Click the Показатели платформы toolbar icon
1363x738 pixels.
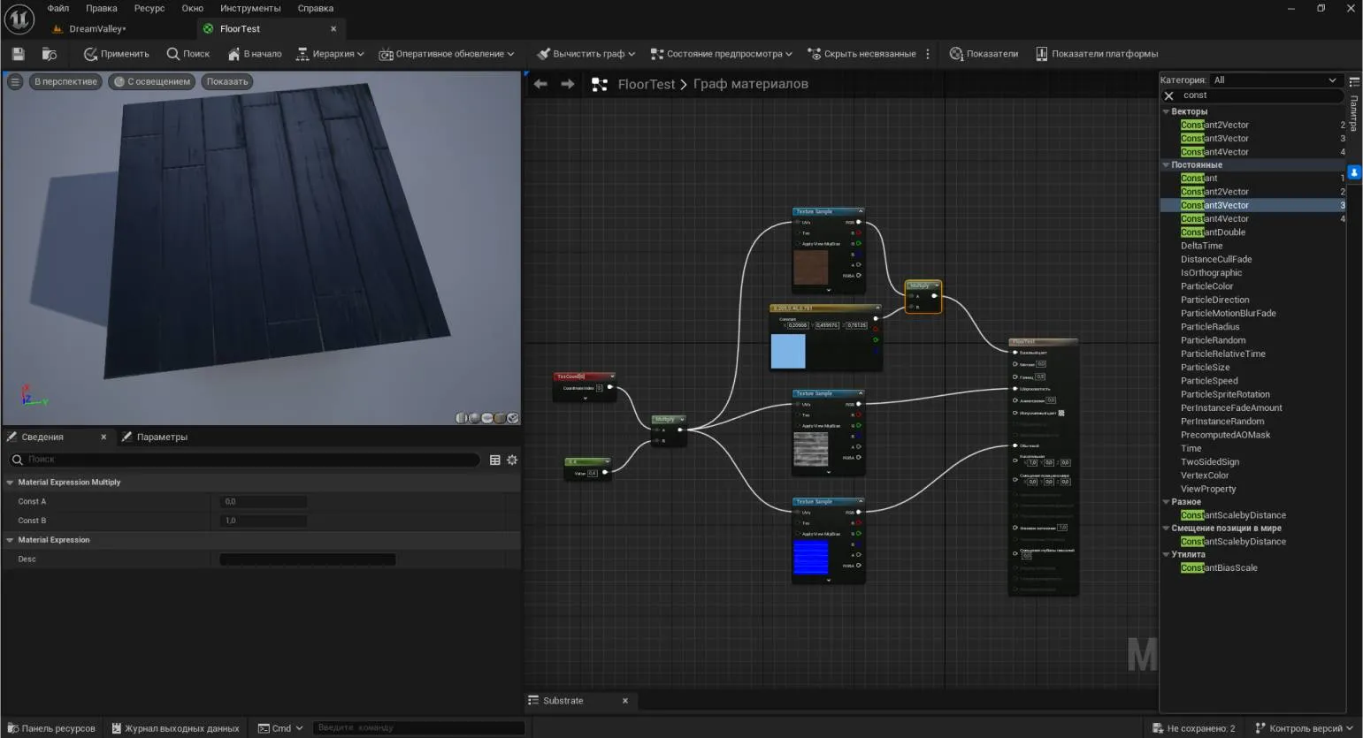point(1041,54)
